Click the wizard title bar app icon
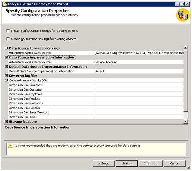Image resolution: width=192 pixels, height=171 pixels. (4, 4)
